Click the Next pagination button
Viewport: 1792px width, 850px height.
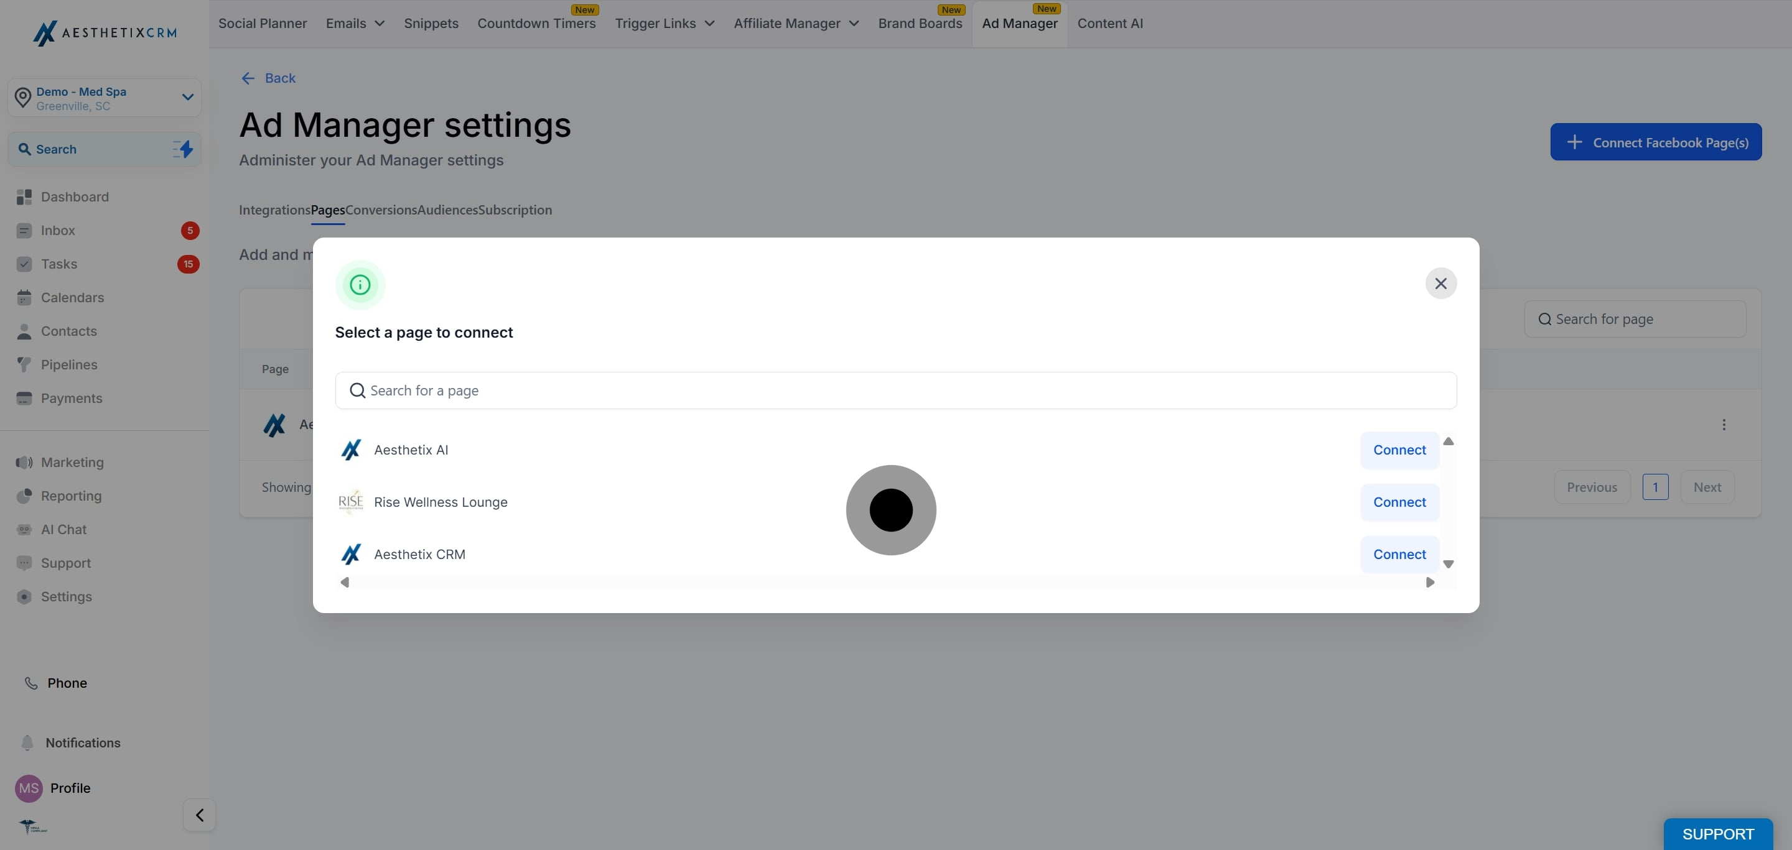tap(1707, 487)
